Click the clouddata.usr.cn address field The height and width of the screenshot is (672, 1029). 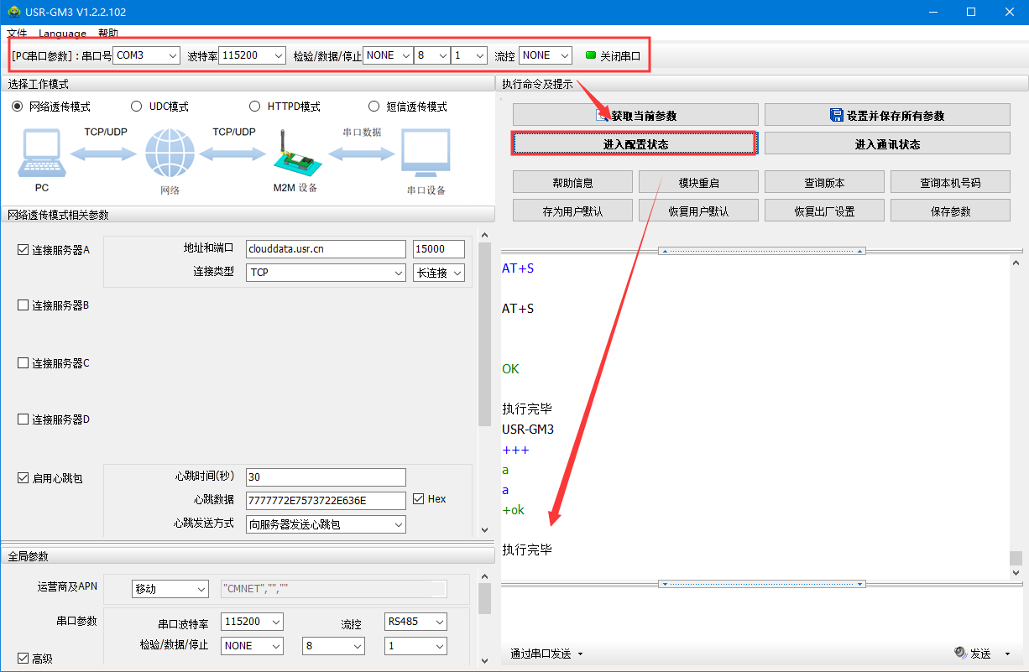[326, 249]
